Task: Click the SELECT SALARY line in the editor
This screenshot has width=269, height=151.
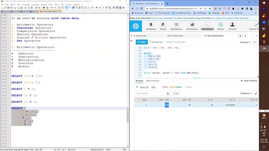Action: point(171,73)
